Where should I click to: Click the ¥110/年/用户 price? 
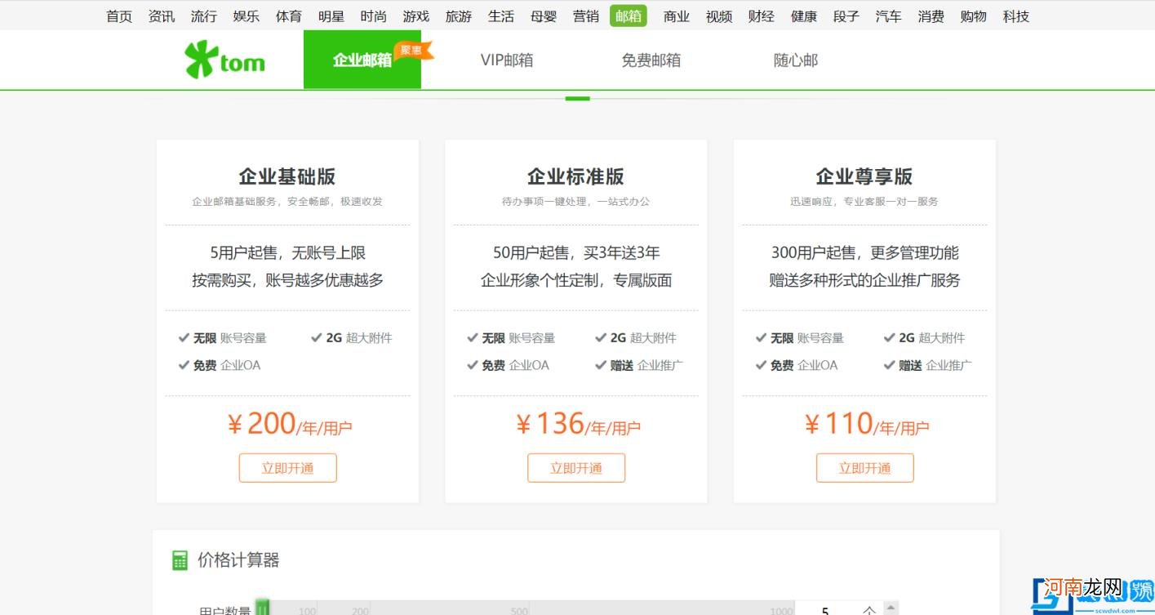(866, 424)
